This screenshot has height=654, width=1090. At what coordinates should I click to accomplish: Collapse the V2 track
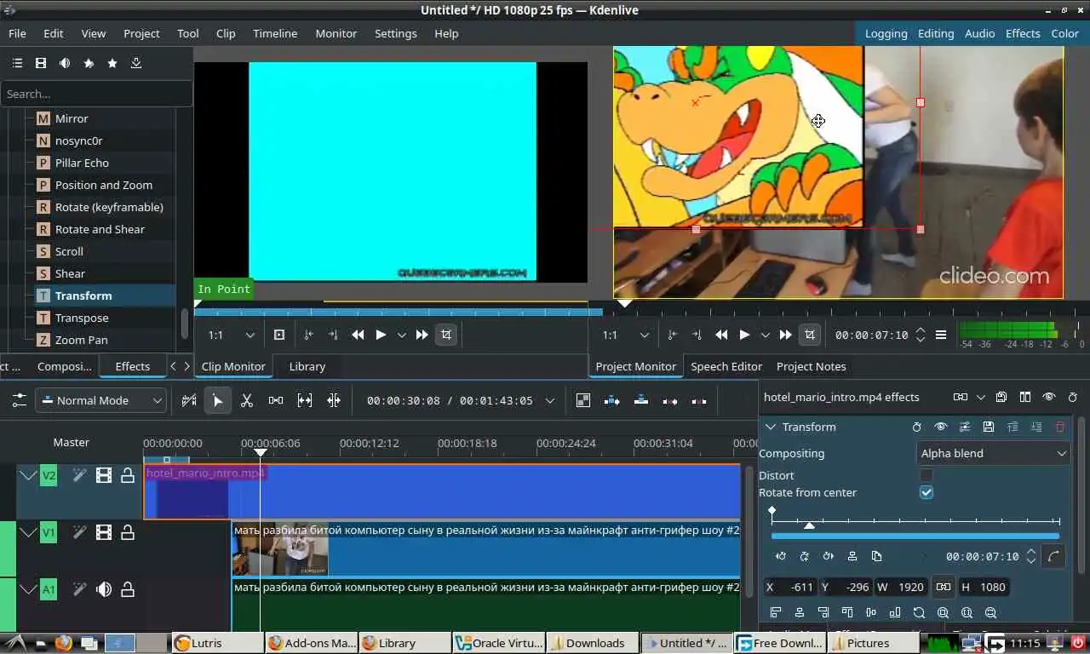point(28,475)
